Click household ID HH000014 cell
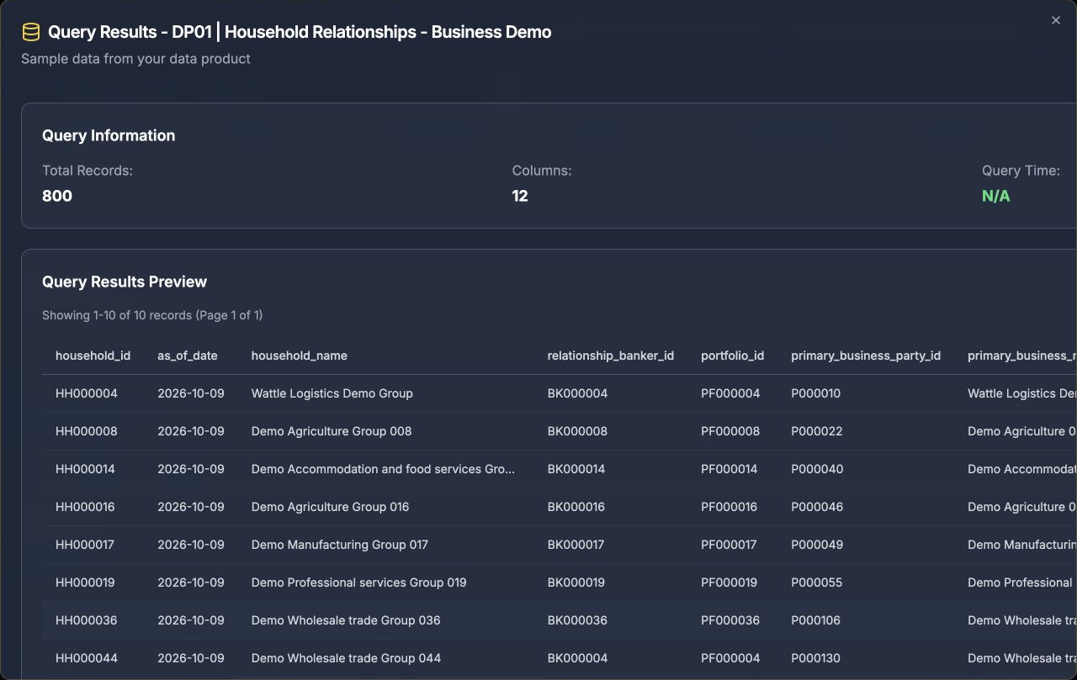The width and height of the screenshot is (1077, 680). click(86, 469)
